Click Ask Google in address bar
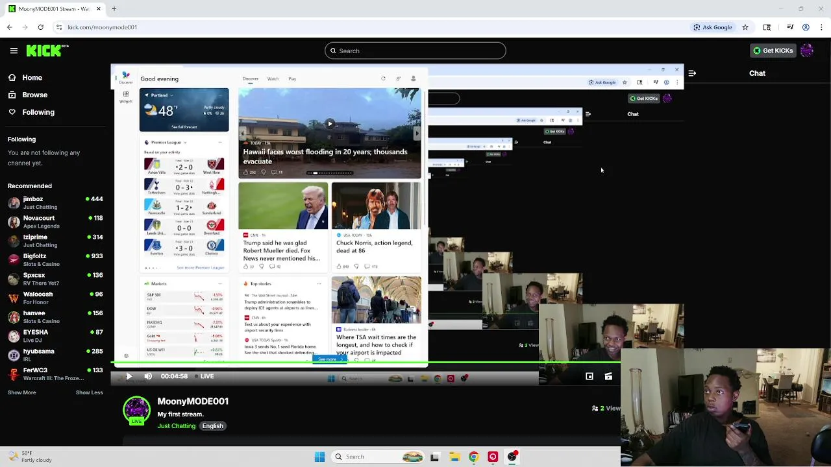 713,27
